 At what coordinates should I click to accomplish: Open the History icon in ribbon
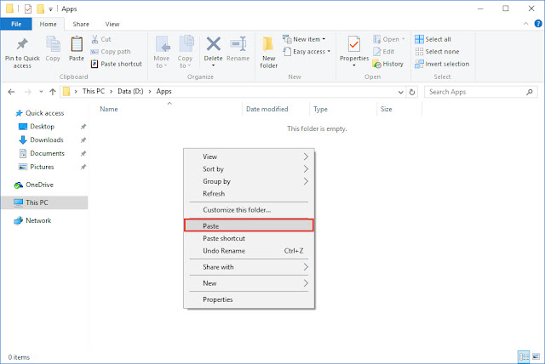pyautogui.click(x=376, y=64)
